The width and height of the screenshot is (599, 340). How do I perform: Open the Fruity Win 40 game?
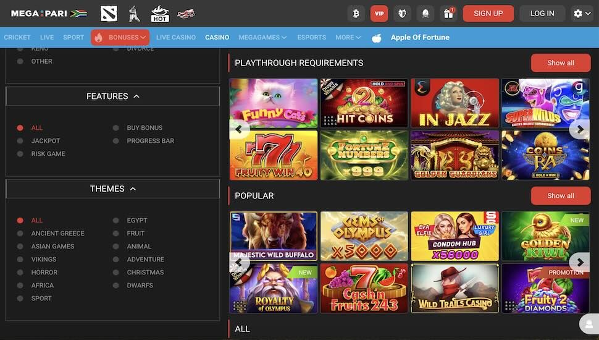(274, 155)
